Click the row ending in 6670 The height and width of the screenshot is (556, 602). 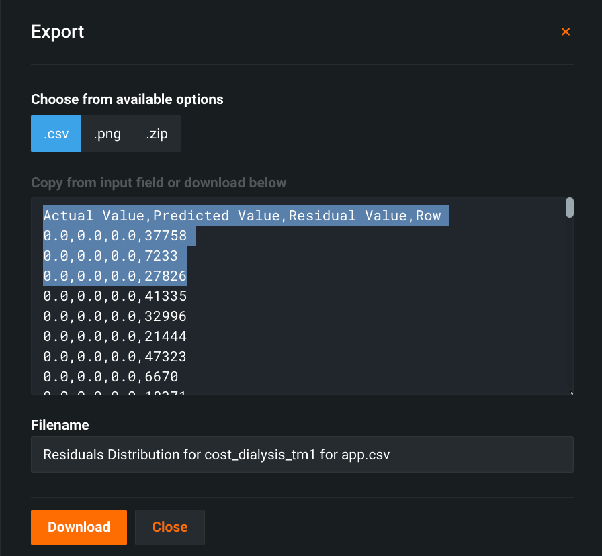pos(110,377)
